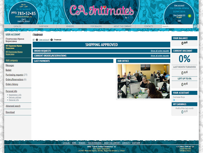Click the search magnifier icon
This screenshot has width=203, height=153.
pyautogui.click(x=195, y=26)
